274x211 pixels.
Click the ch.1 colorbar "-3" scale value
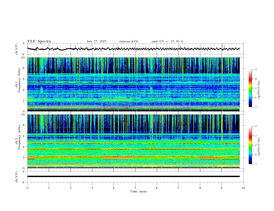click(x=255, y=69)
